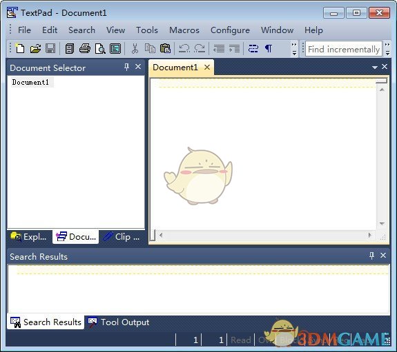Paste clipboard with the Paste icon
397x352 pixels.
165,48
